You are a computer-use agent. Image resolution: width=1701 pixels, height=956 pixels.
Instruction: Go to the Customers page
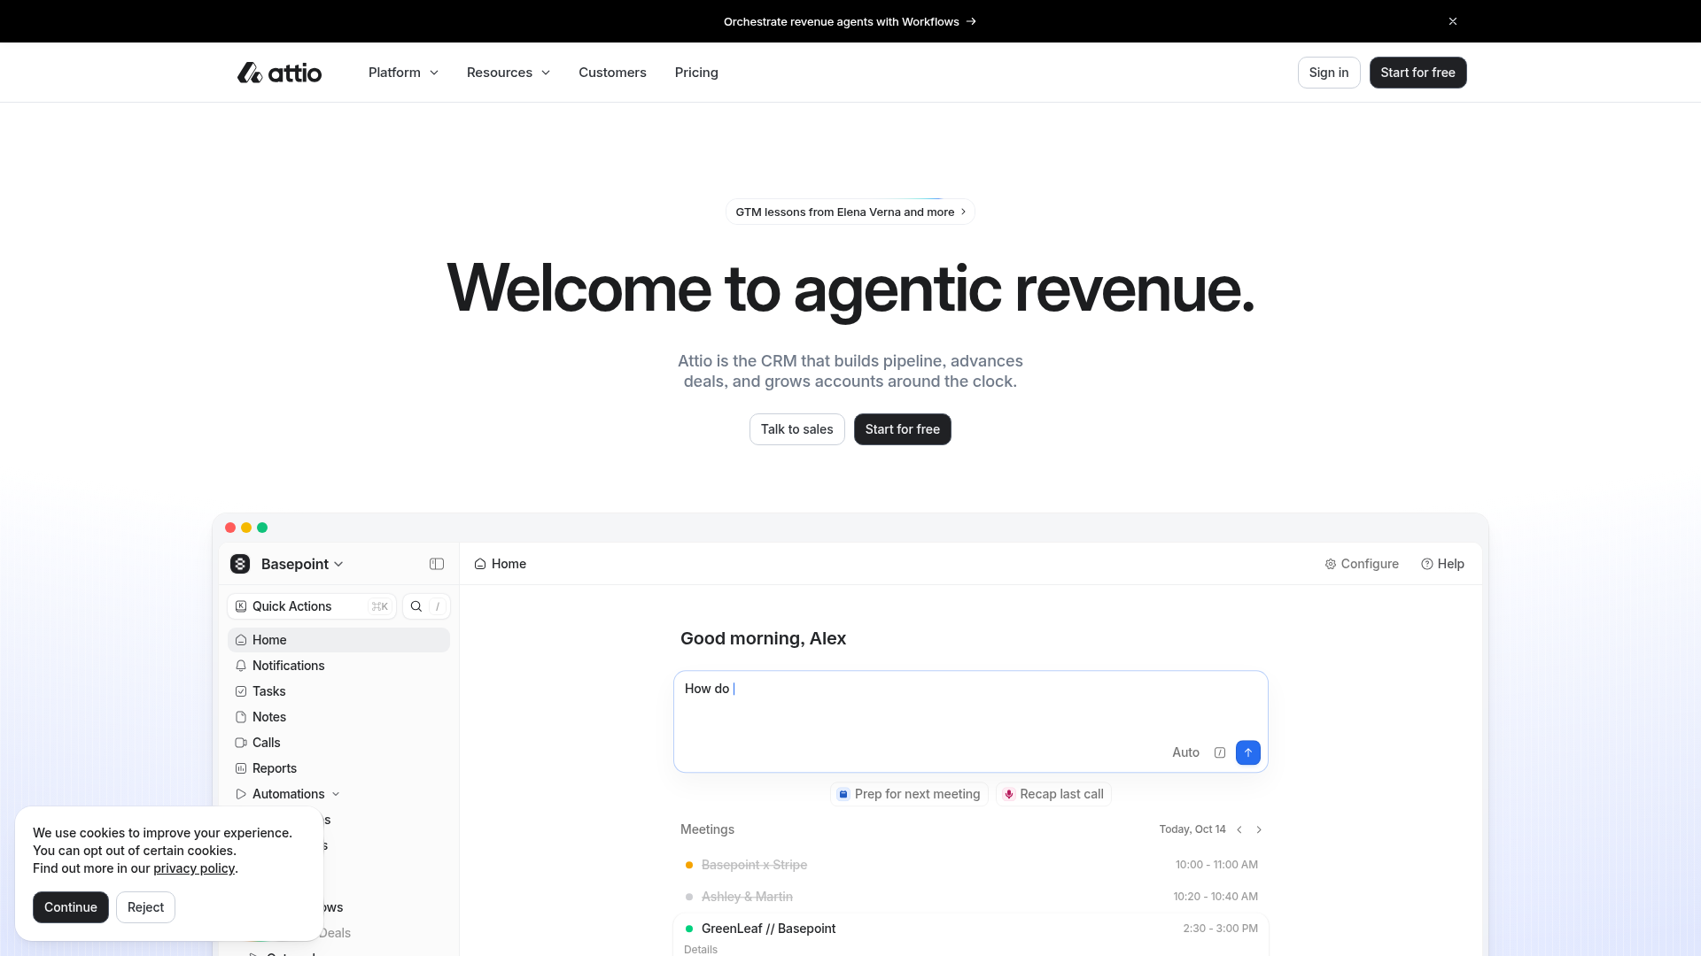612,73
